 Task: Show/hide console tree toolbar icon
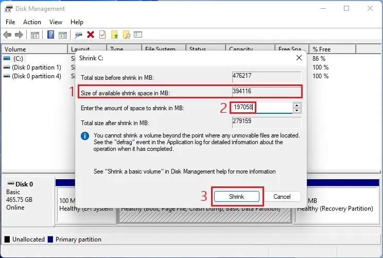pyautogui.click(x=34, y=35)
